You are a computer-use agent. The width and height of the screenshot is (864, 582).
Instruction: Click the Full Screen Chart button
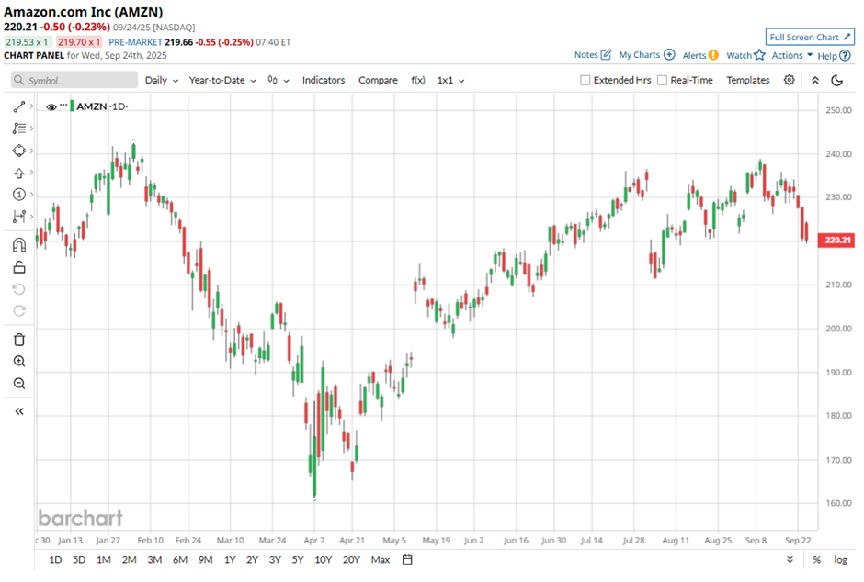coord(810,37)
